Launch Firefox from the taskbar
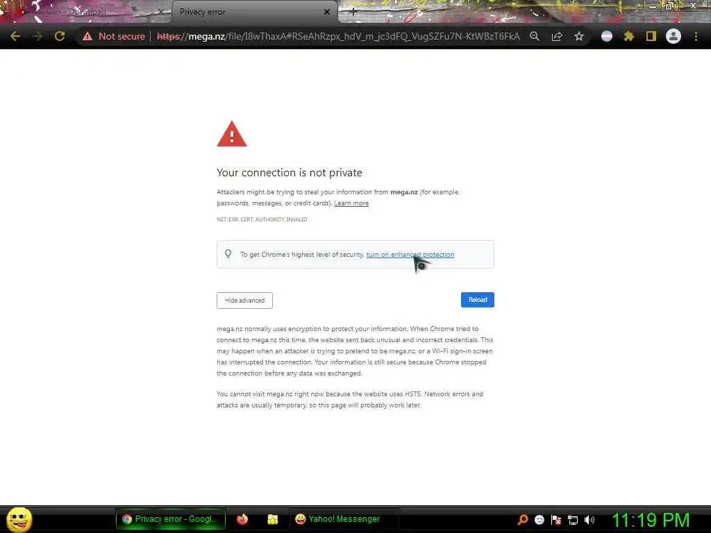Screen dimensions: 711x533 pos(242,519)
